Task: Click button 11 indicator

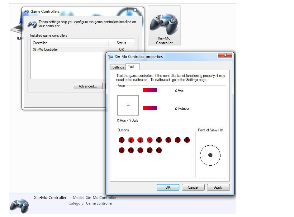Action: pyautogui.click(x=140, y=150)
